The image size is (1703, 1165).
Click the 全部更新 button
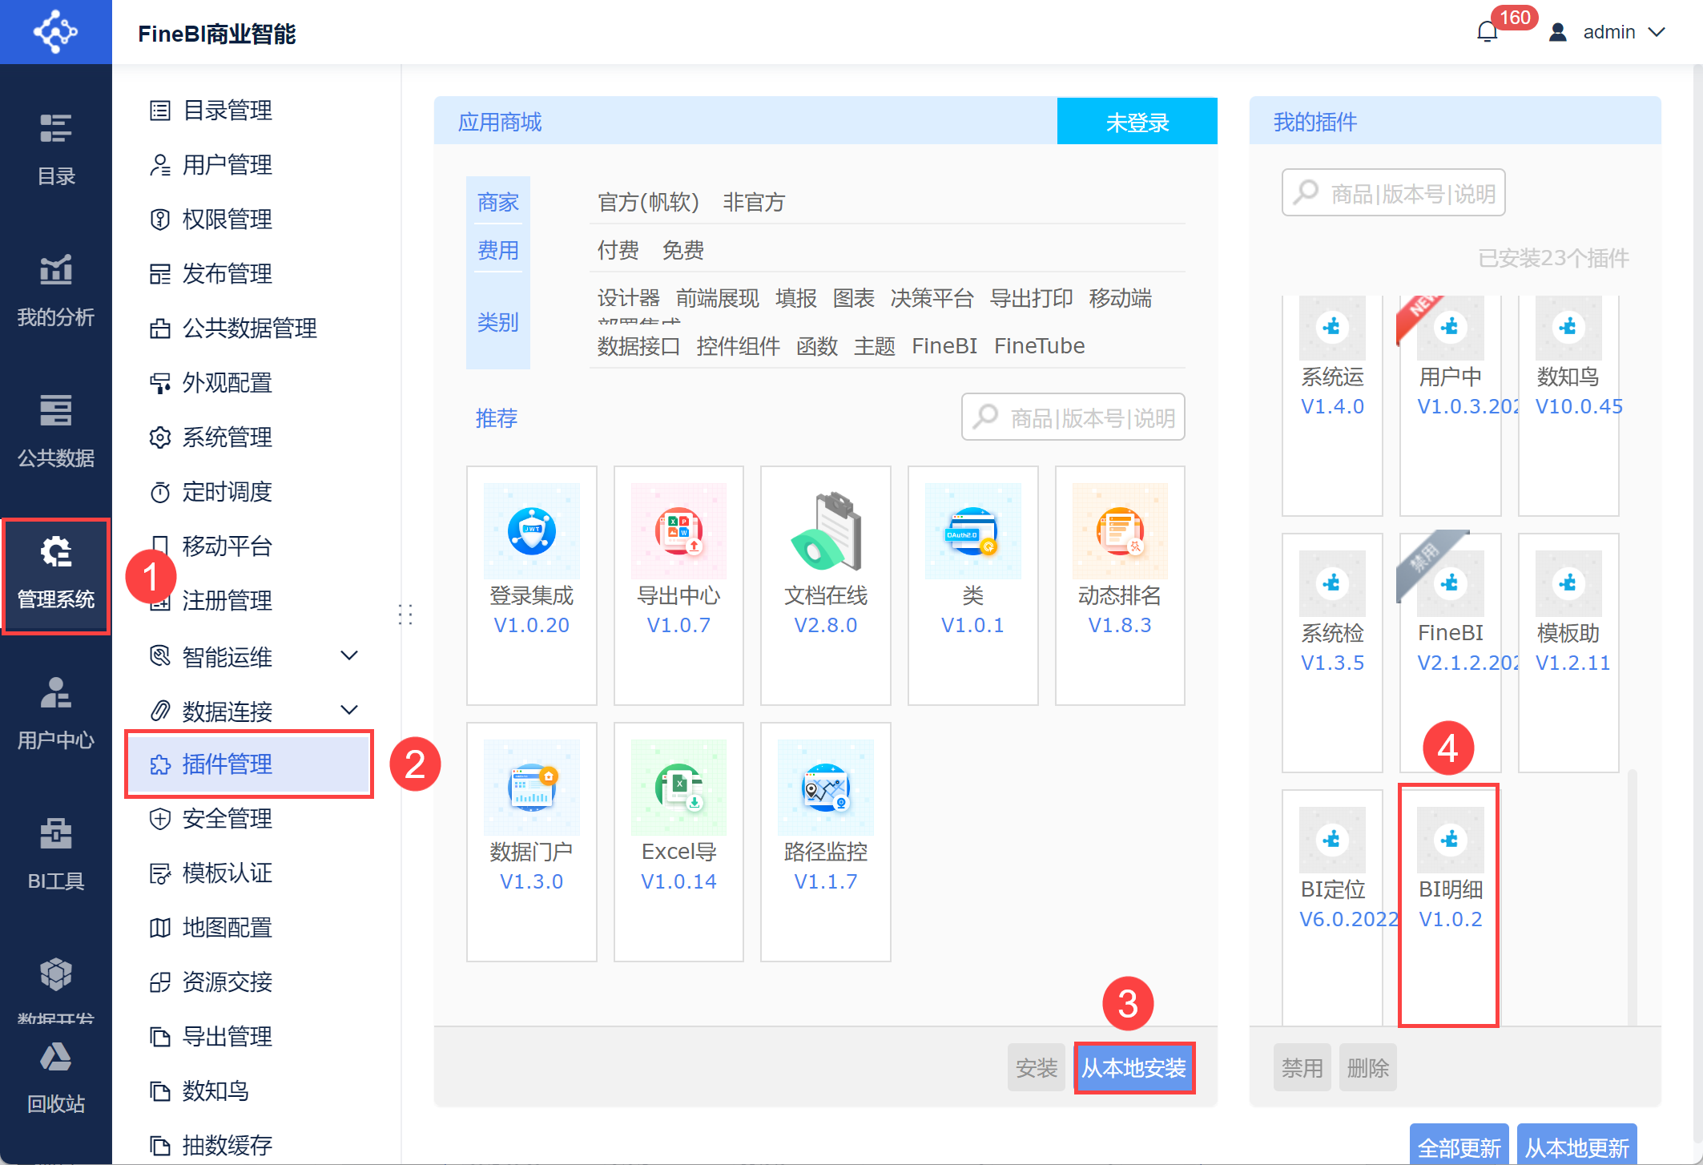[x=1459, y=1146]
